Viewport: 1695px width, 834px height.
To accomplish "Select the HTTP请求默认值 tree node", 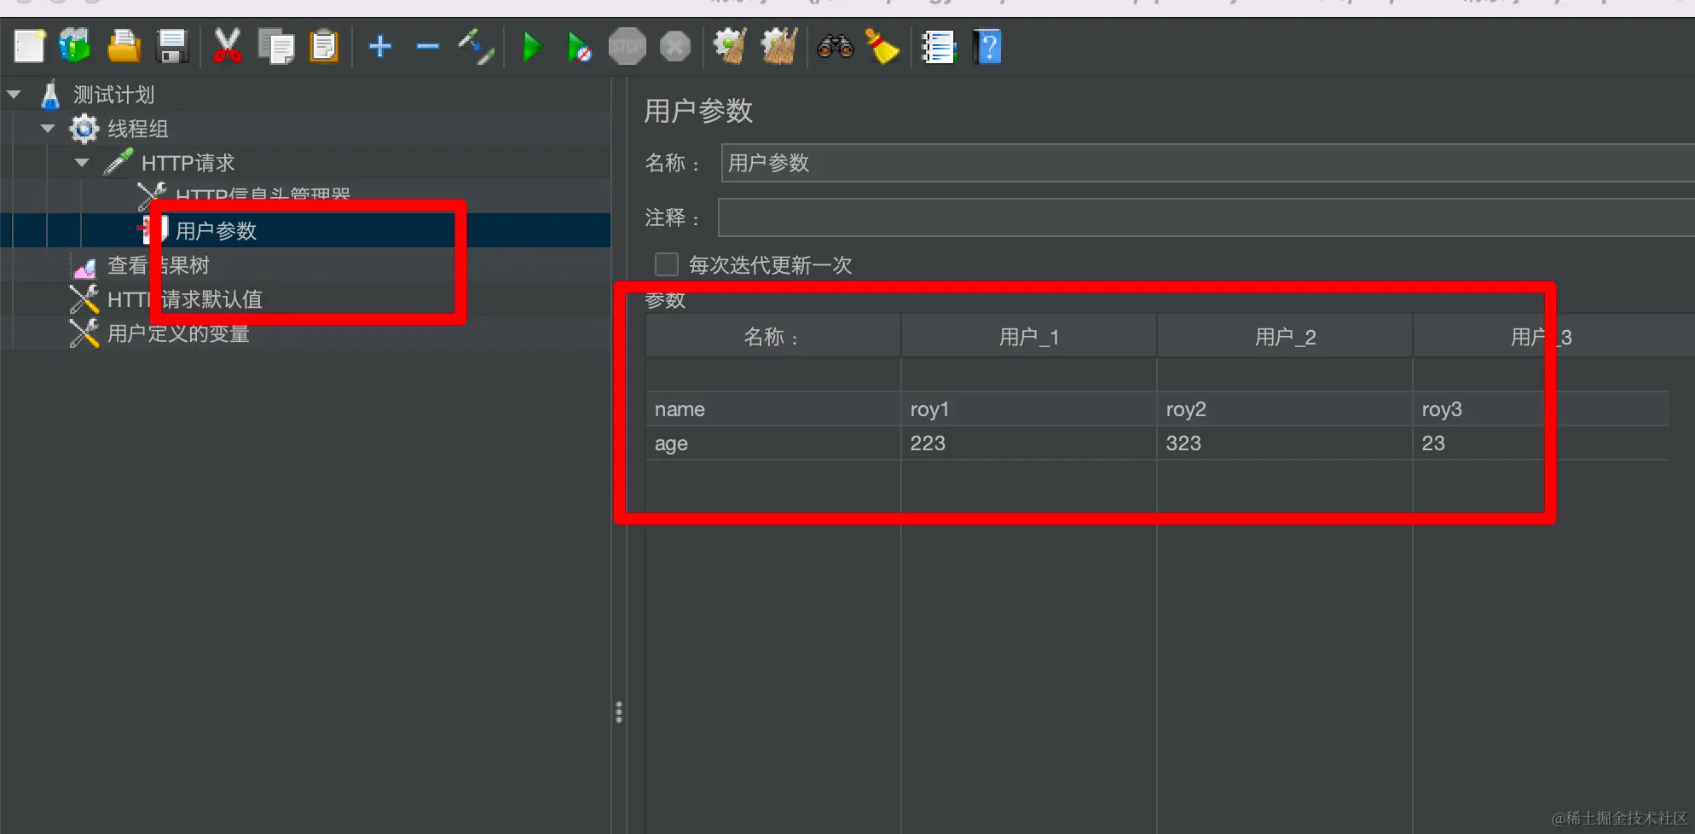I will click(x=185, y=299).
